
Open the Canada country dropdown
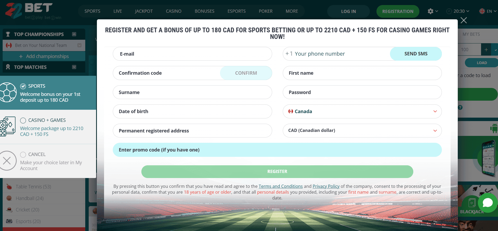362,112
